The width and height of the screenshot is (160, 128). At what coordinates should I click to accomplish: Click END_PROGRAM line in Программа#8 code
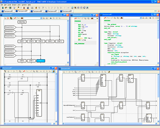click(79, 44)
